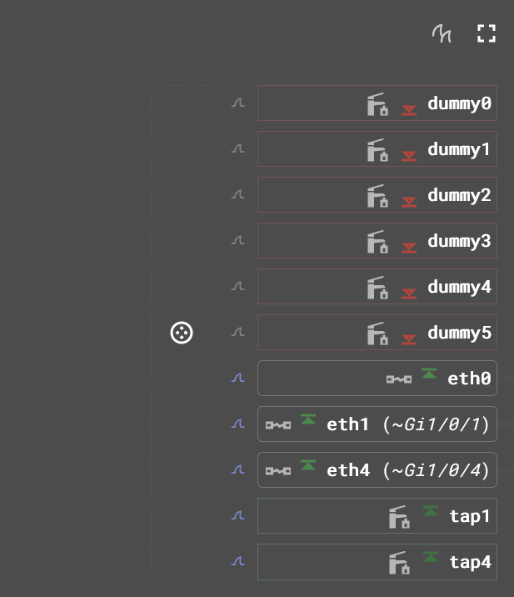Image resolution: width=514 pixels, height=597 pixels.
Task: Click the gray wire connector left of dummy3
Action: pos(238,240)
